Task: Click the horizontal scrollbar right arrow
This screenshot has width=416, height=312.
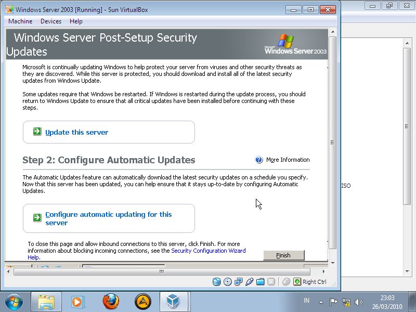Action: (x=323, y=271)
